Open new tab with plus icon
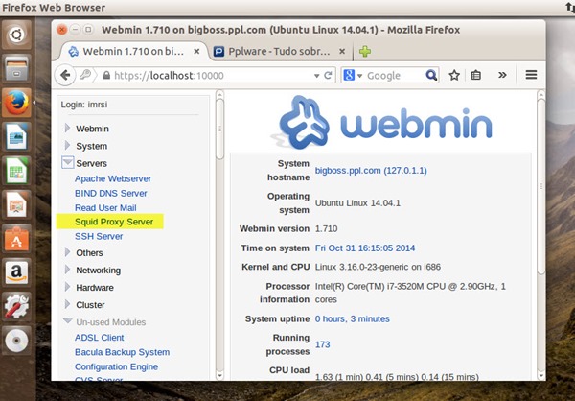This screenshot has width=575, height=401. 365,52
